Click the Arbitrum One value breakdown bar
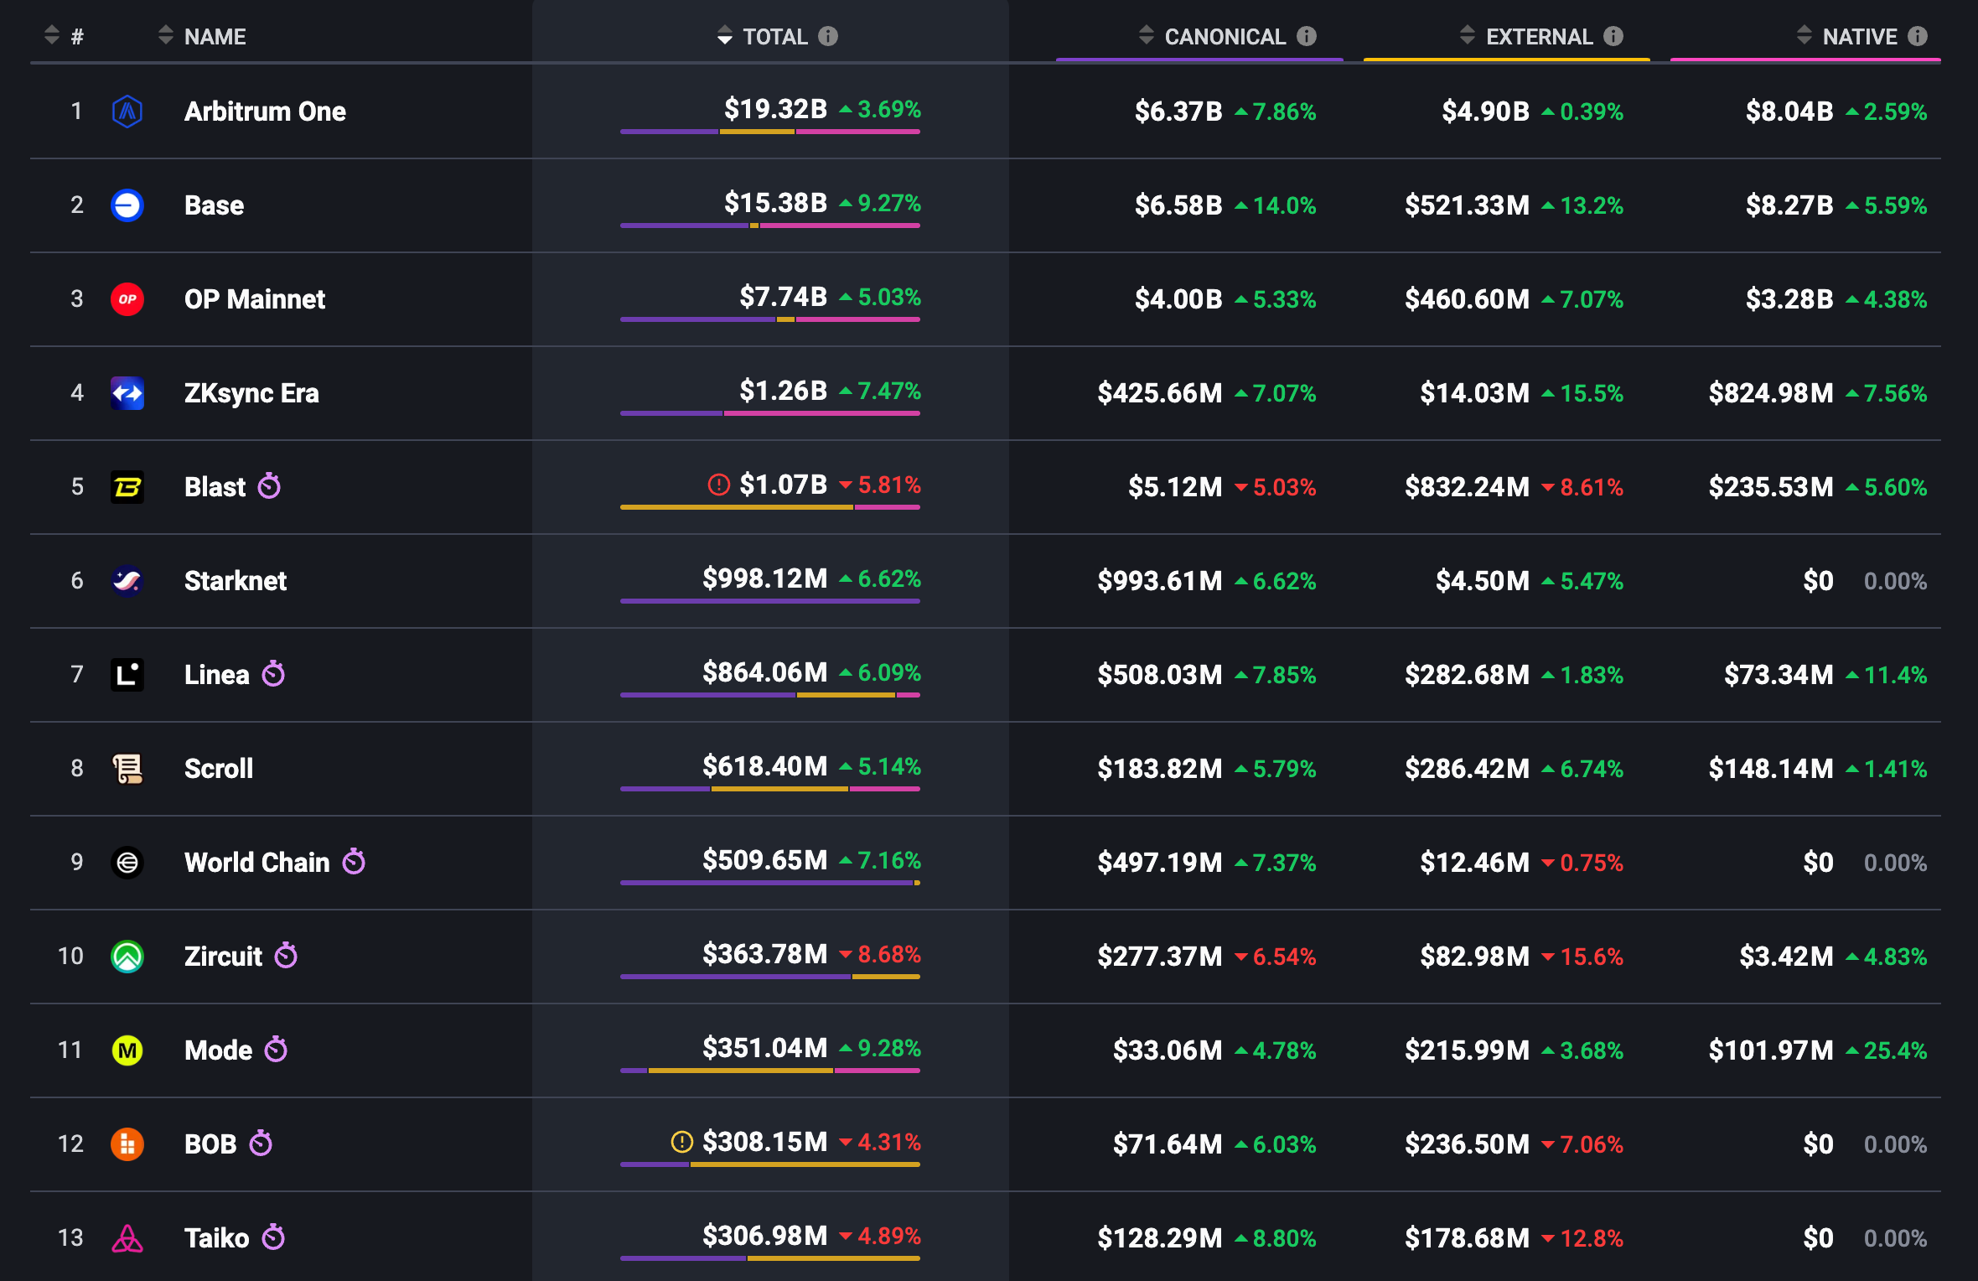The width and height of the screenshot is (1978, 1281). (x=769, y=132)
